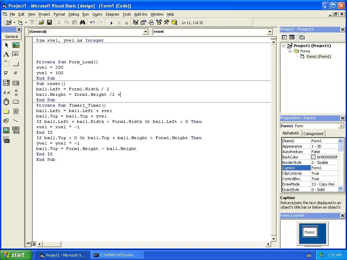The image size is (347, 260).
Task: Switch to C:\WINDOWS\system taskbar window
Action: [x=117, y=255]
